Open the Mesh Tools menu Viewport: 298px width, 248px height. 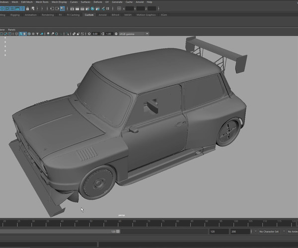42,2
